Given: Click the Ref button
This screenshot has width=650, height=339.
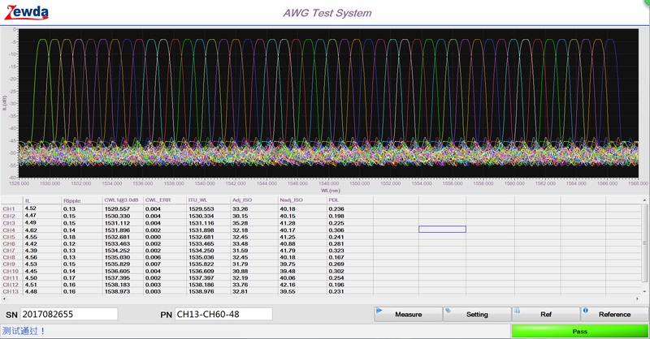Looking at the screenshot, I should pos(546,314).
